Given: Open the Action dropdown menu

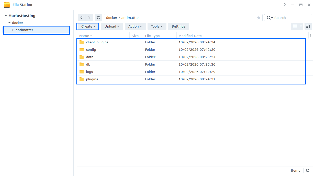Looking at the screenshot, I should [x=135, y=26].
